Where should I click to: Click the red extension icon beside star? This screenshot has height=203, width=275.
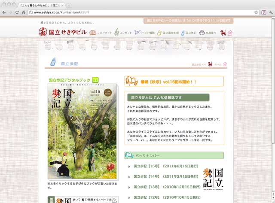click(263, 12)
